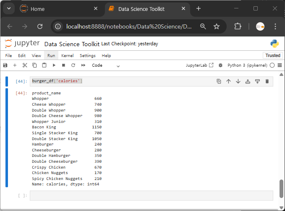This screenshot has height=211, width=285.
Task: Open a new browser tab
Action: coord(199,8)
